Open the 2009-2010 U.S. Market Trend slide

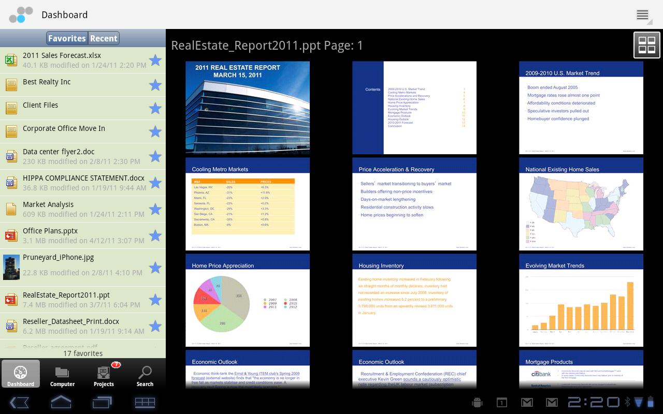click(x=581, y=108)
